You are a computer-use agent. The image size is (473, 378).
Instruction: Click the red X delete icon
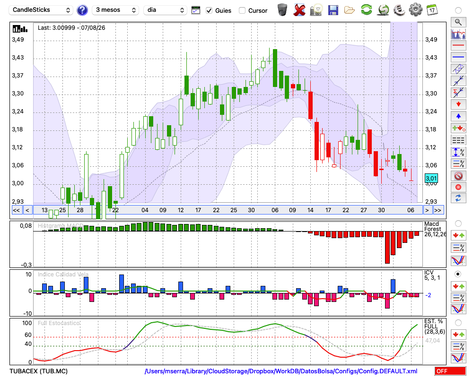pyautogui.click(x=299, y=10)
